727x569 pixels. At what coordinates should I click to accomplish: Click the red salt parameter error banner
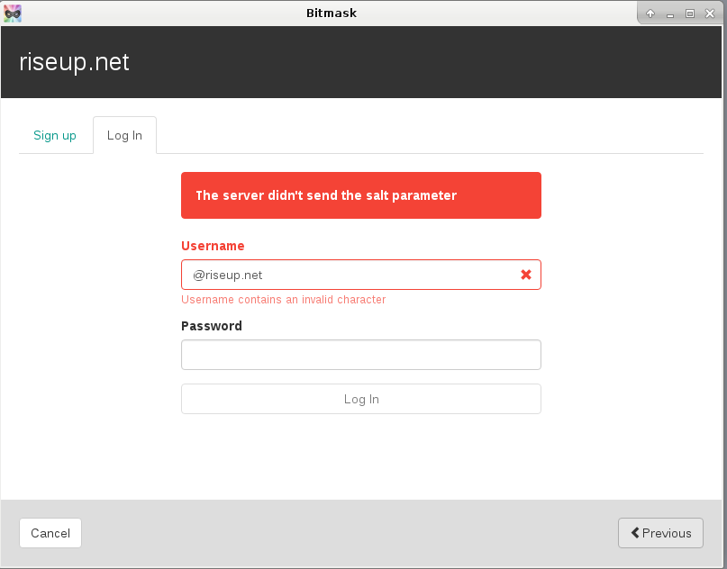(360, 195)
